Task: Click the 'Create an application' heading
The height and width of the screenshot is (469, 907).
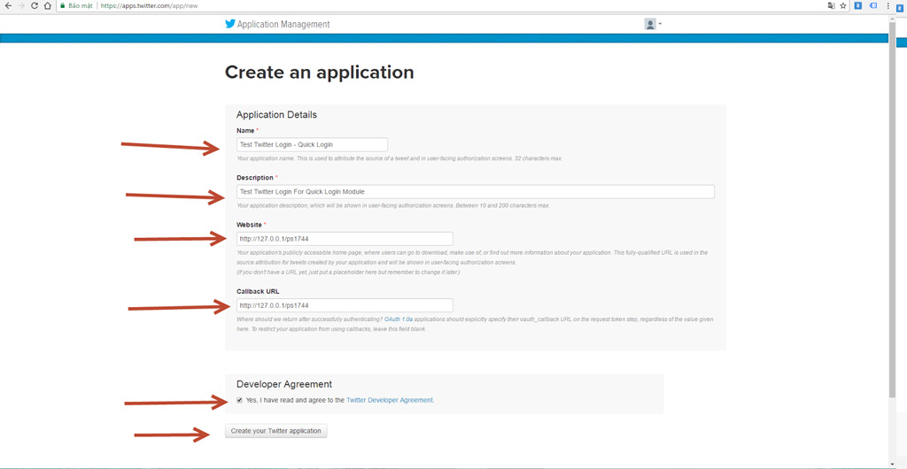Action: (x=319, y=73)
